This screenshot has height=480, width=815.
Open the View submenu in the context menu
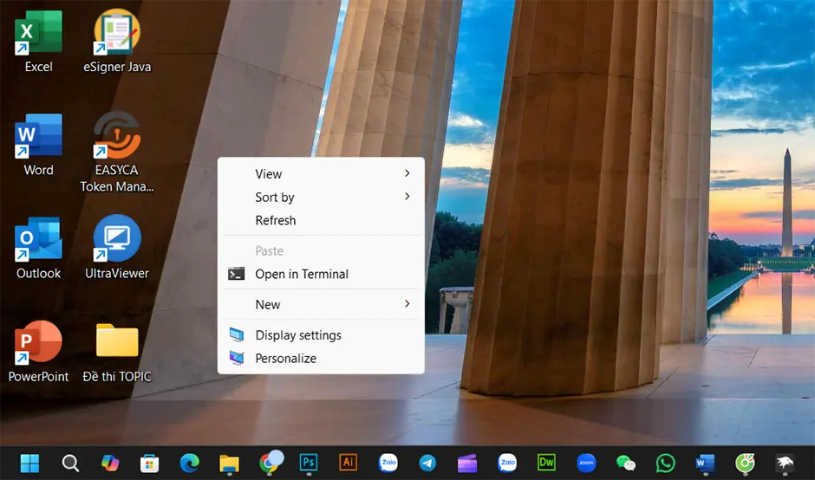pos(321,174)
